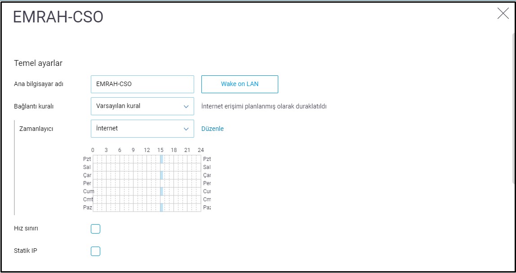Image resolution: width=516 pixels, height=273 pixels.
Task: Click the internet access paused status text
Action: (264, 107)
